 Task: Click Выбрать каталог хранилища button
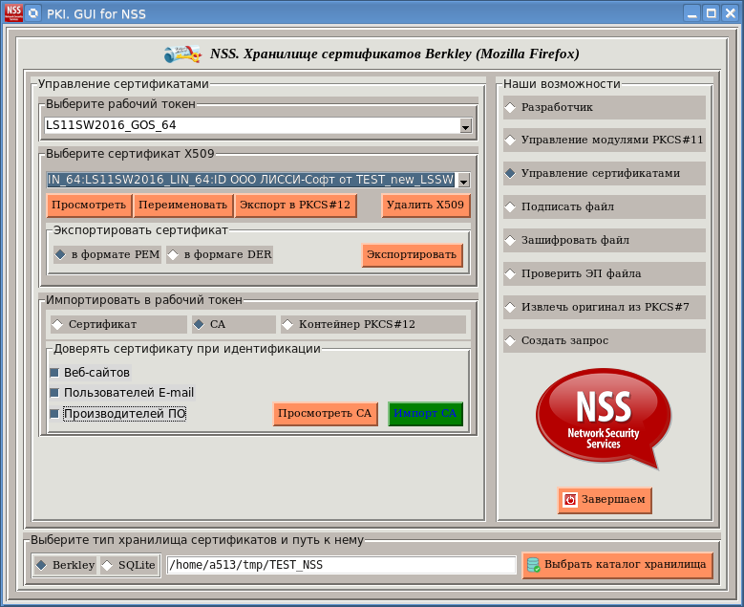[x=617, y=565]
